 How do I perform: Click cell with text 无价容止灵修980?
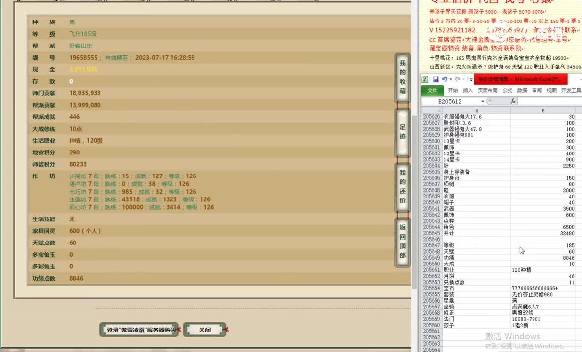point(543,295)
